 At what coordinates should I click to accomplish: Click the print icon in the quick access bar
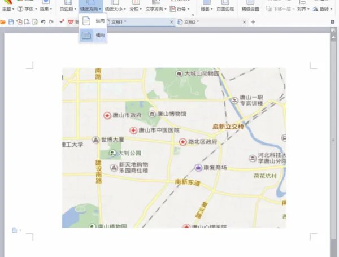[27, 22]
